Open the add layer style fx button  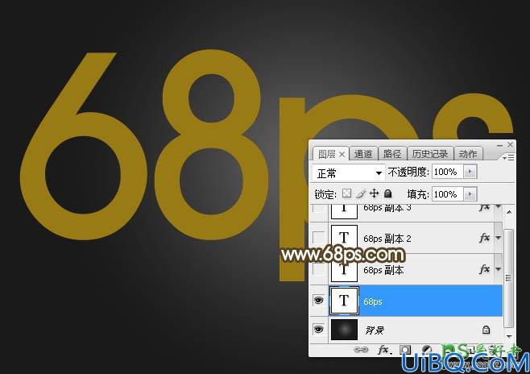(x=384, y=350)
